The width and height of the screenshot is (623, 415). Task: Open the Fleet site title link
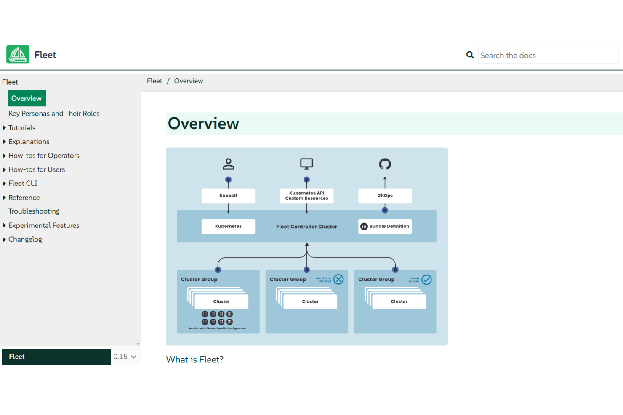(45, 55)
